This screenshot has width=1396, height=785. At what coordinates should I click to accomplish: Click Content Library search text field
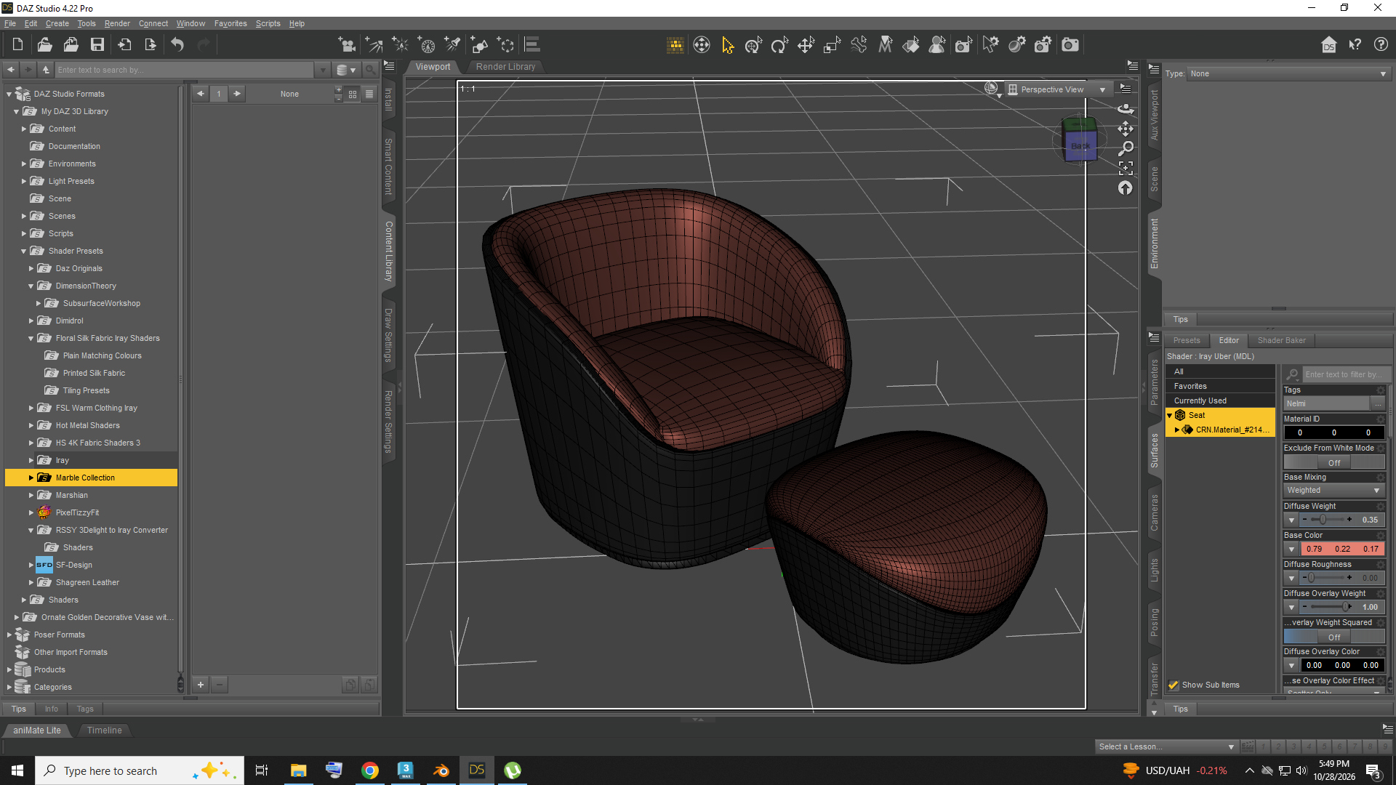tap(185, 70)
